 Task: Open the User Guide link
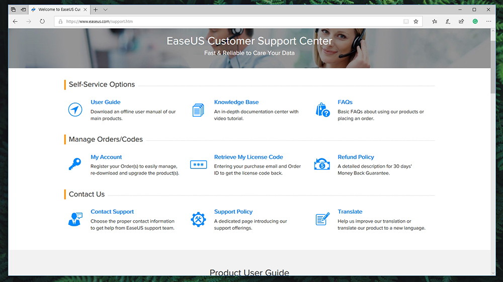click(x=105, y=102)
